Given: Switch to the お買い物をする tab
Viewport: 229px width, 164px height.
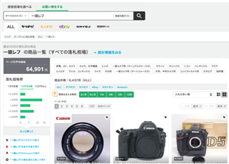Looking at the screenshot, I should [x=52, y=7].
